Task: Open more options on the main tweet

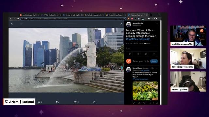Action: pyautogui.click(x=157, y=23)
